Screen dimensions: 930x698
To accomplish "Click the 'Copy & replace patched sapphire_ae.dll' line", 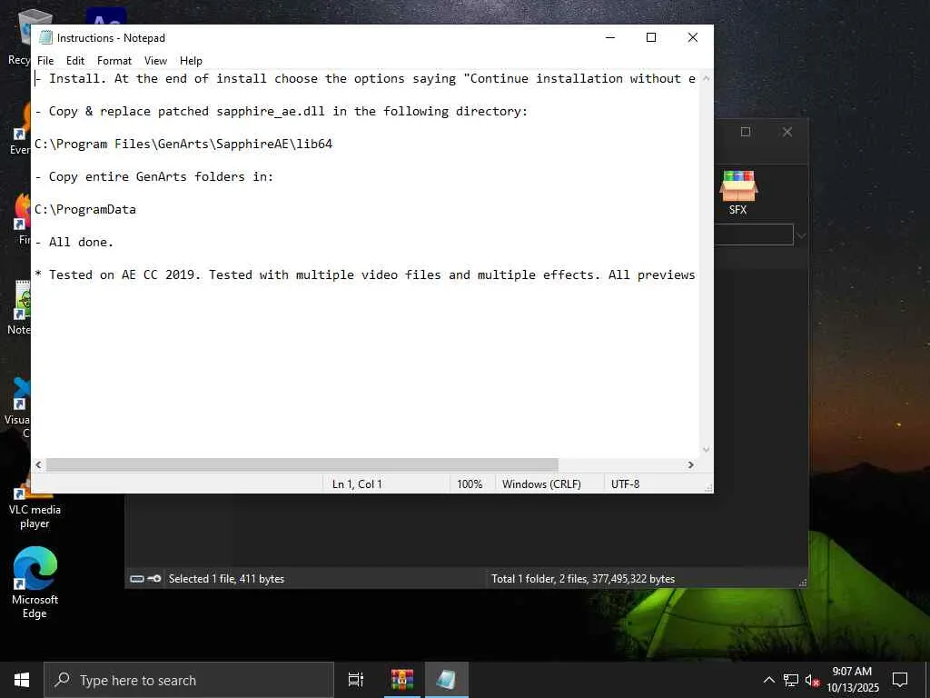I will tap(282, 111).
